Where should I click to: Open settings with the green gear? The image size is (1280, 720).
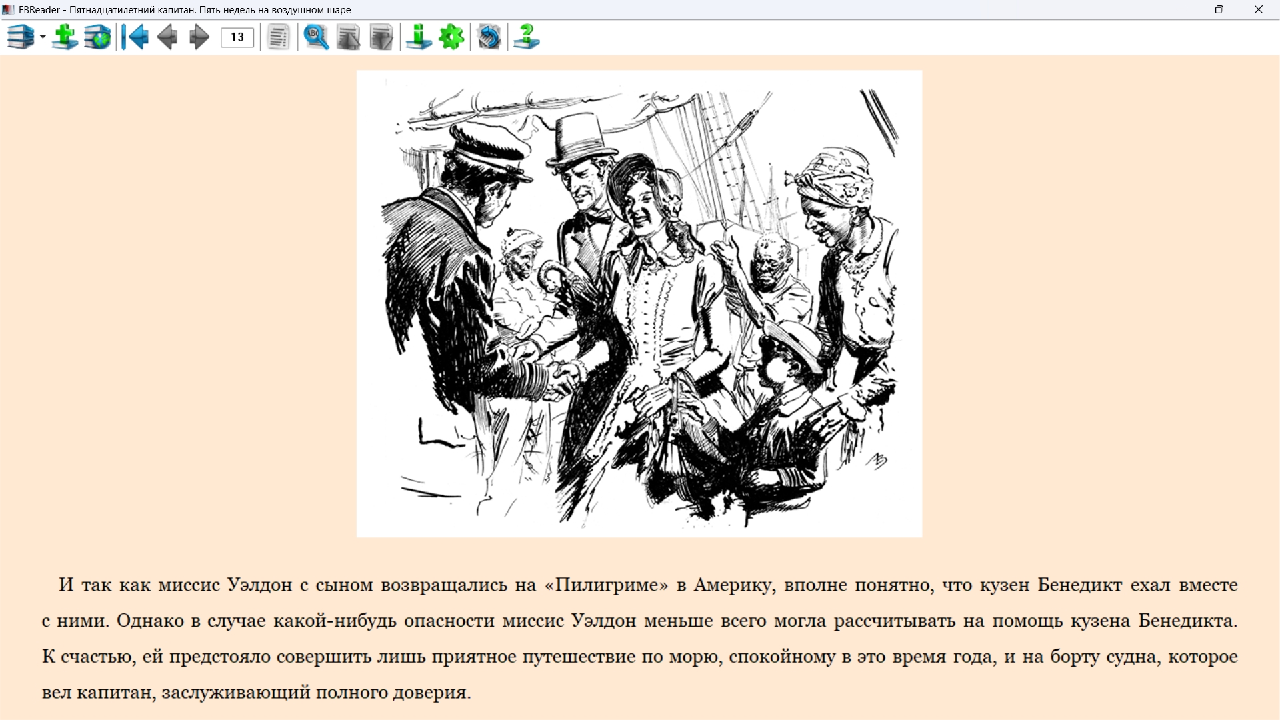point(452,37)
